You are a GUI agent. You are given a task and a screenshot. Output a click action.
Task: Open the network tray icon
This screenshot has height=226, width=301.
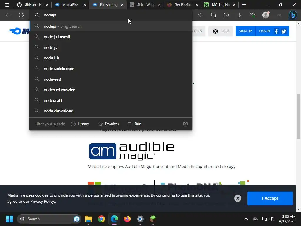point(265,219)
